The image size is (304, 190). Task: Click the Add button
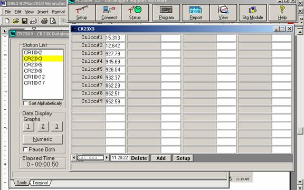(161, 158)
